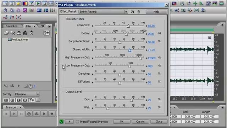Click the preview volume knob
This screenshot has height=128, width=227.
coord(31,86)
